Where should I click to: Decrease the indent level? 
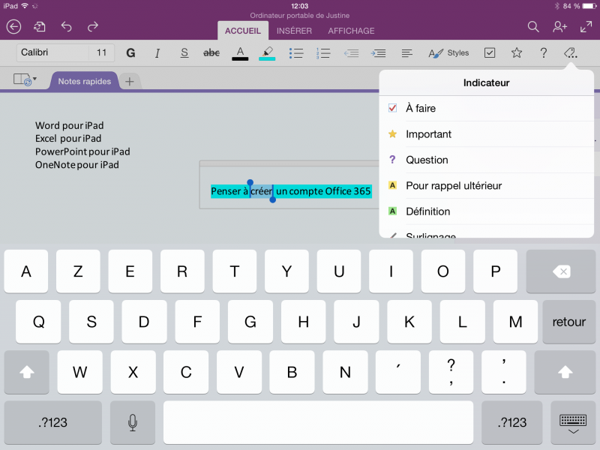coord(351,52)
